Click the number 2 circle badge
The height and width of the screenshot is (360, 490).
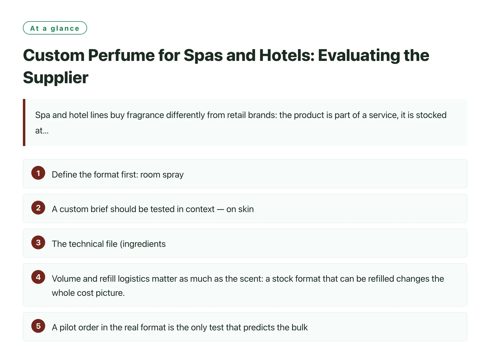tap(38, 208)
